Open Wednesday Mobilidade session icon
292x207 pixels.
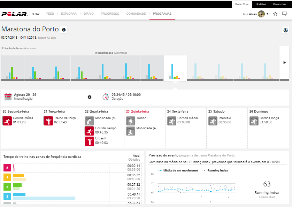[x=90, y=121]
